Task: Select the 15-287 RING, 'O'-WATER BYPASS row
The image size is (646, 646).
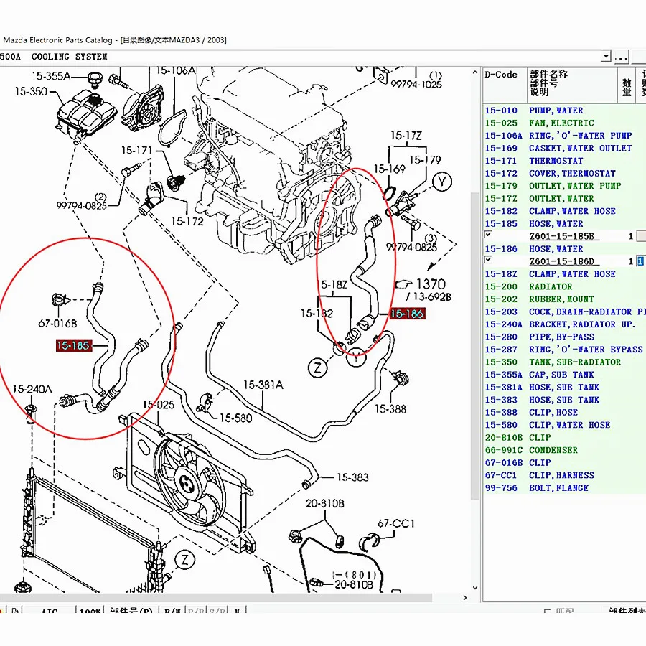Action: tap(564, 350)
